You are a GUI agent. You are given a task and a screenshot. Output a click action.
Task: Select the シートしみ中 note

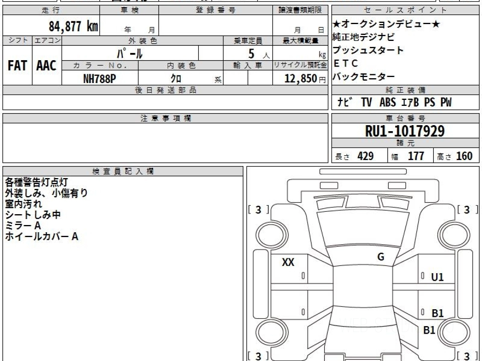pos(33,215)
